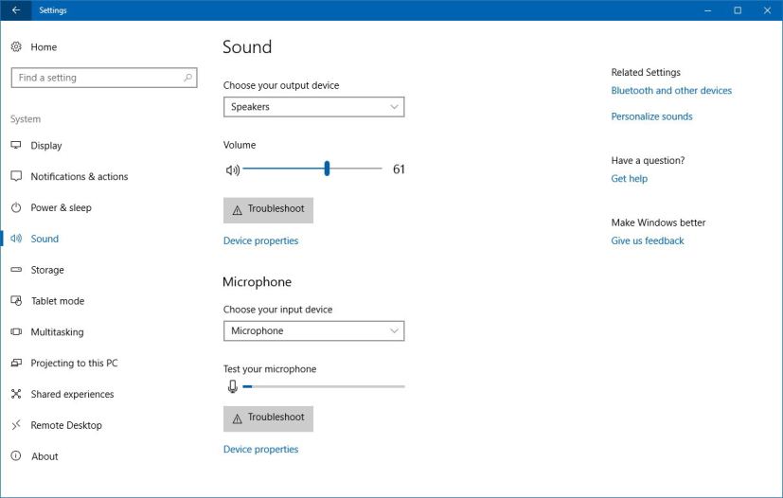This screenshot has height=498, width=783.
Task: Click the speaker icon beside volume slider
Action: click(x=232, y=169)
